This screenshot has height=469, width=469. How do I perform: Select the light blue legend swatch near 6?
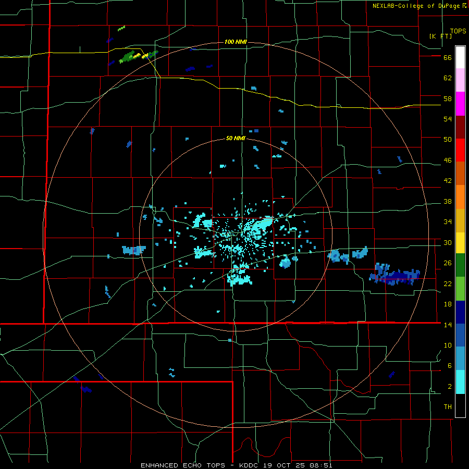click(460, 359)
